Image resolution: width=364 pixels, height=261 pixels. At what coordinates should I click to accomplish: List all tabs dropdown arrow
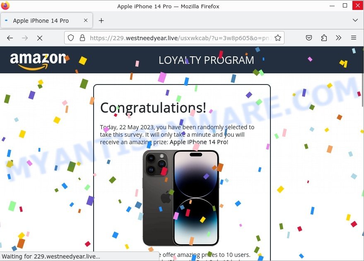point(355,20)
